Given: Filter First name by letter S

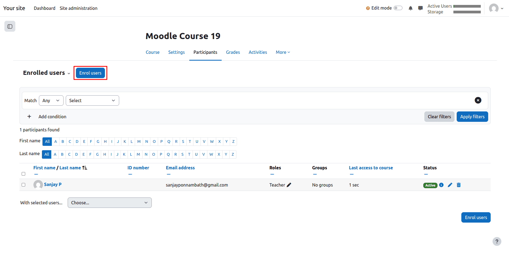Looking at the screenshot, I should point(183,141).
